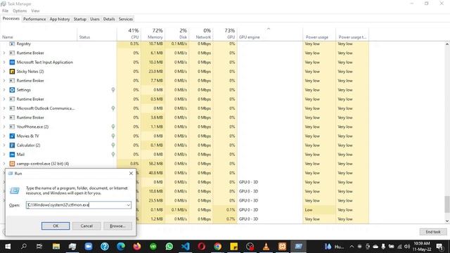Close the Run dialog with the X
The image size is (450, 253).
(131, 174)
